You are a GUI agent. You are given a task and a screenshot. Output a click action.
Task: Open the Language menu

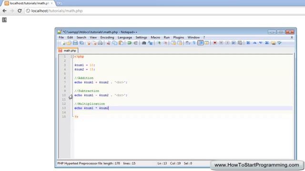click(125, 38)
